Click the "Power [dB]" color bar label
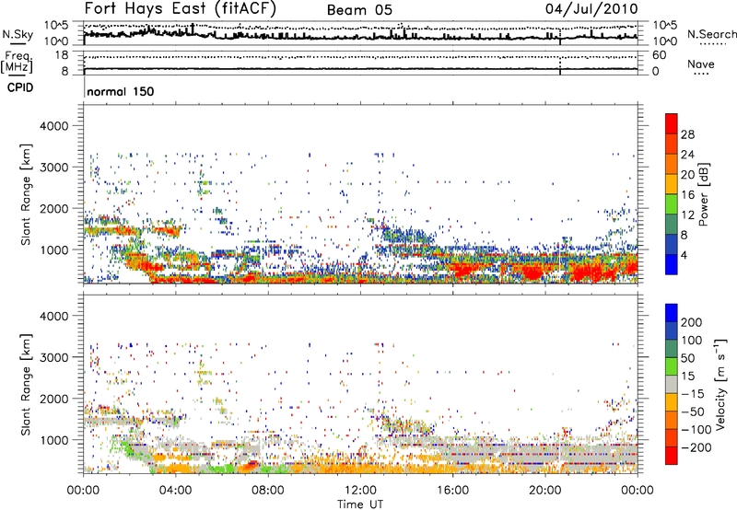Viewport: 737px width, 510px height. click(x=703, y=194)
